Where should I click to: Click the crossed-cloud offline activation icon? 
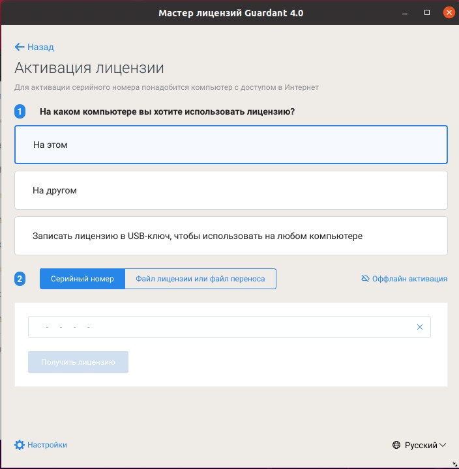click(365, 279)
